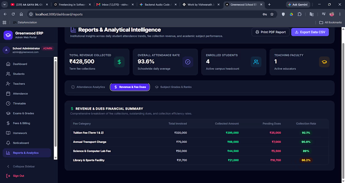Open the Dashboard sidebar page

coord(27,64)
